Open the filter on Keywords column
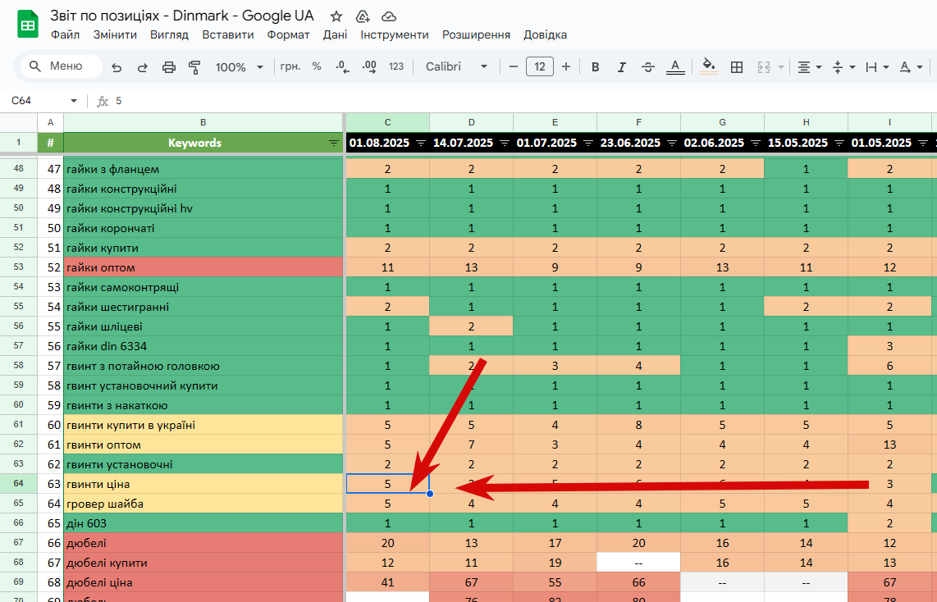The height and width of the screenshot is (602, 937). (x=333, y=144)
